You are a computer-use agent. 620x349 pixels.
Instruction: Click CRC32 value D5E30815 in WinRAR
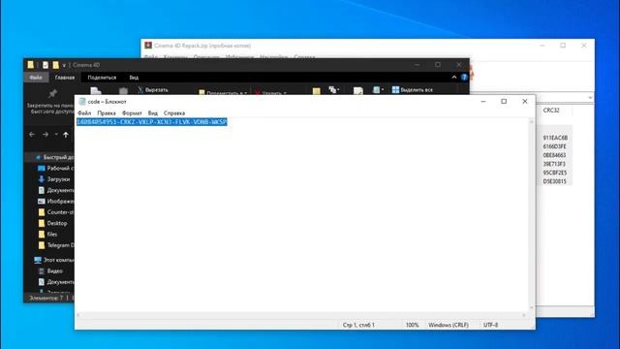[554, 181]
